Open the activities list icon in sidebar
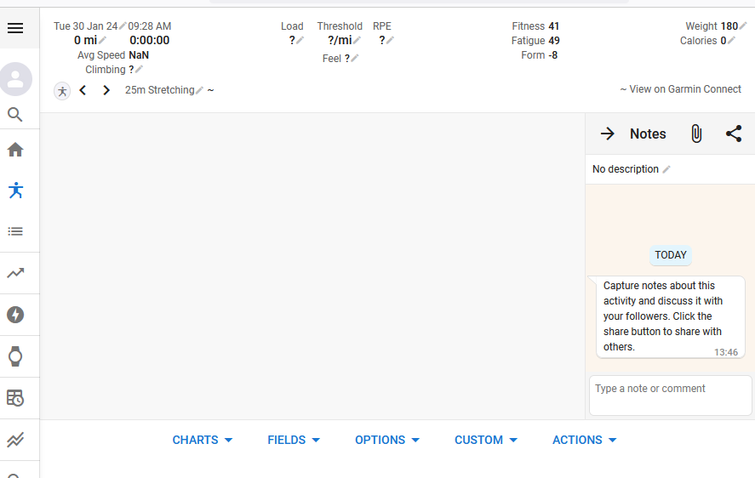755x478 pixels. coord(15,231)
